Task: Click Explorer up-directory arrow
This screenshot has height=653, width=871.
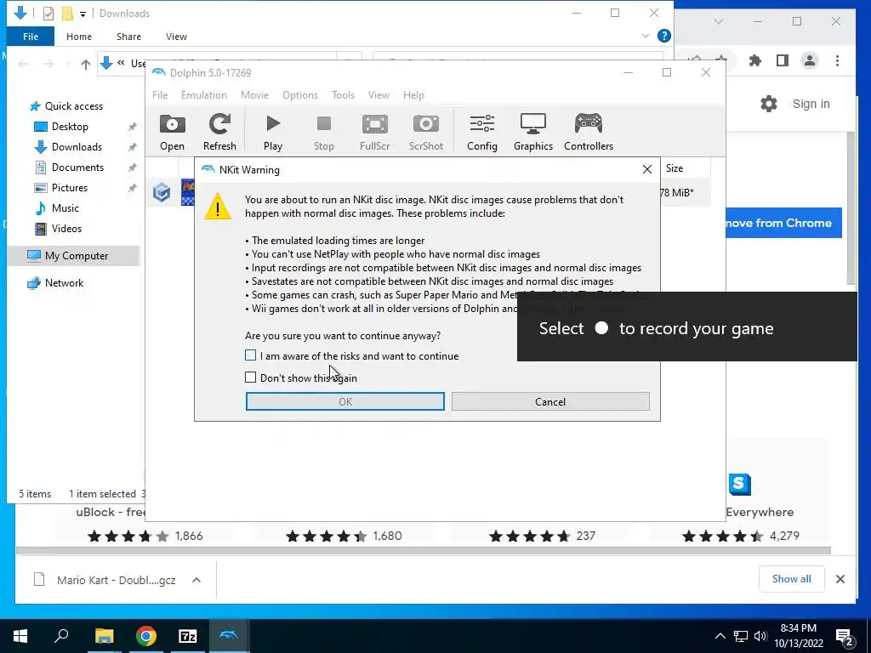Action: coord(86,65)
